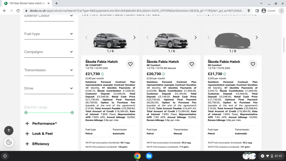Open price info icon beside £20,730
The image size is (286, 161).
click(x=163, y=74)
